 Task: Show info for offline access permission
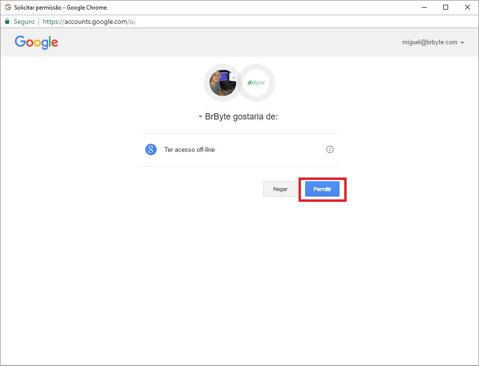click(x=330, y=149)
